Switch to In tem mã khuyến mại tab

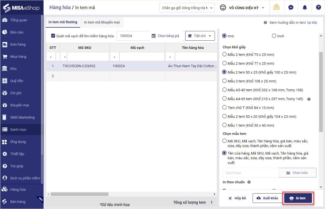(102, 22)
